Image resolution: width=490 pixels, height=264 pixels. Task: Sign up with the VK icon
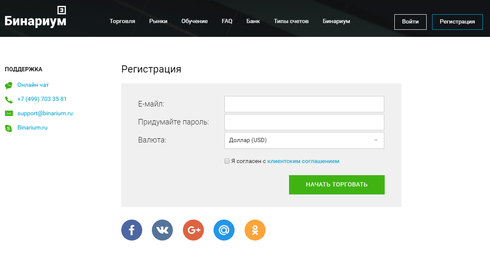[x=162, y=230]
